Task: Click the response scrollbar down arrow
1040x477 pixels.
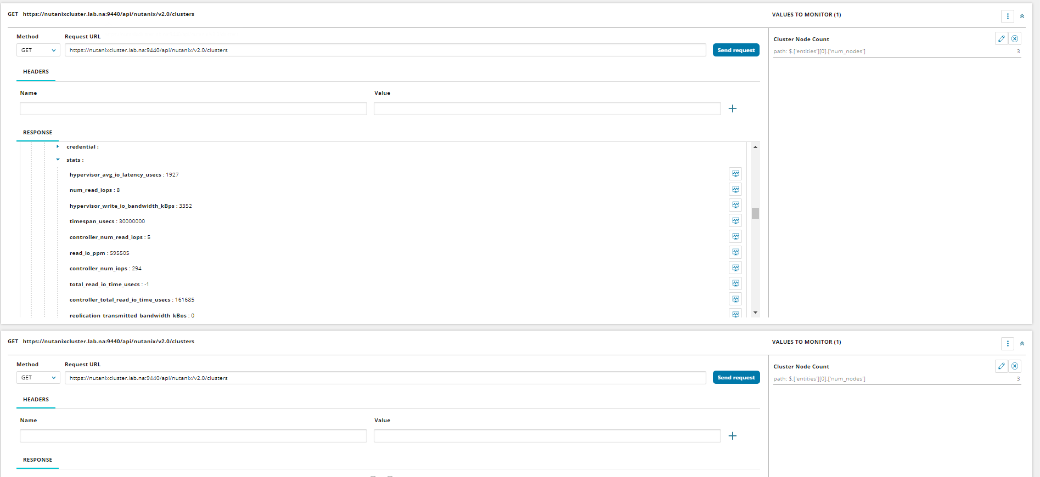Action: pos(756,313)
